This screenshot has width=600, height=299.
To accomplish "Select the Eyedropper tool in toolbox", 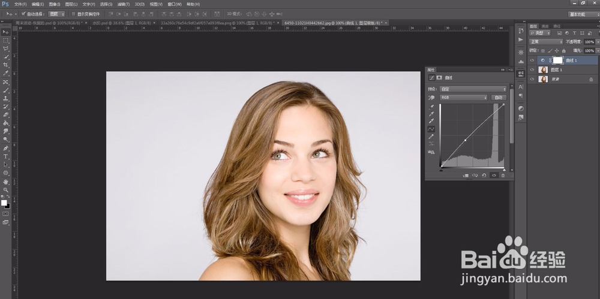I will pyautogui.click(x=6, y=73).
